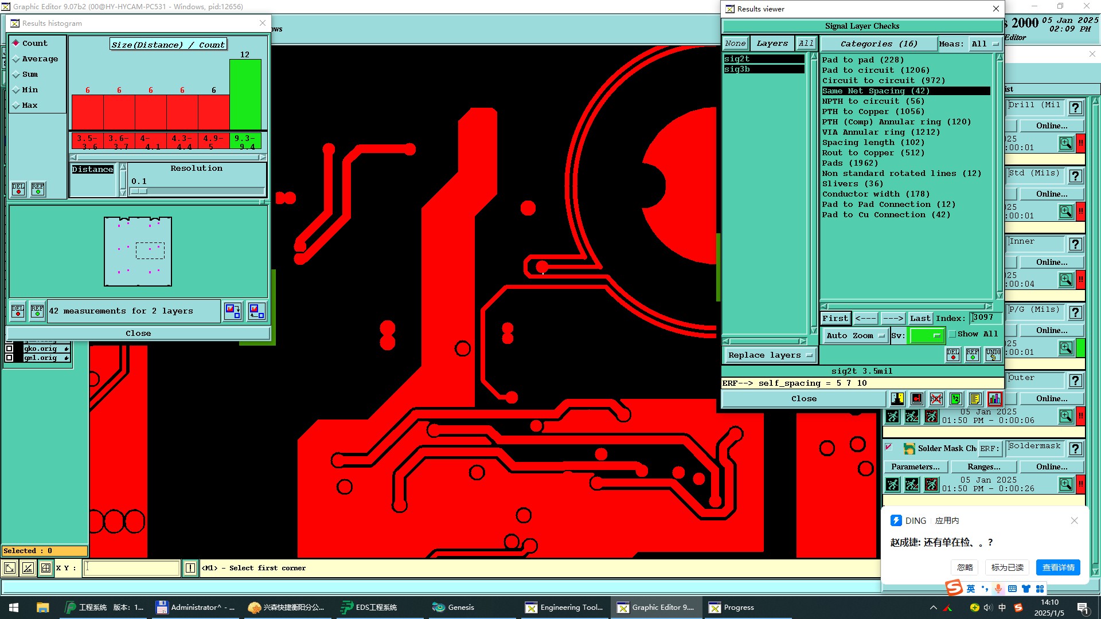
Task: Click the REF icon next to measurements count
Action: [x=37, y=311]
